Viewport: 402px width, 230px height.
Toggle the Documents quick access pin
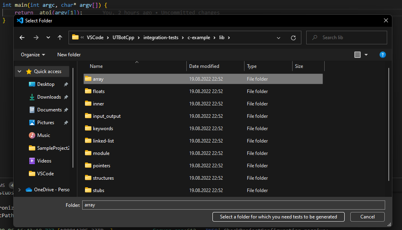(66, 110)
